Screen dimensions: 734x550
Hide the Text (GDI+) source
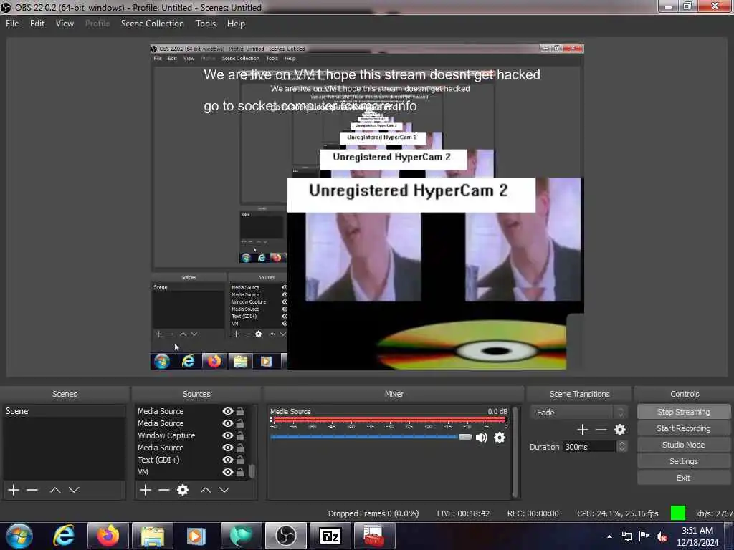(x=227, y=460)
